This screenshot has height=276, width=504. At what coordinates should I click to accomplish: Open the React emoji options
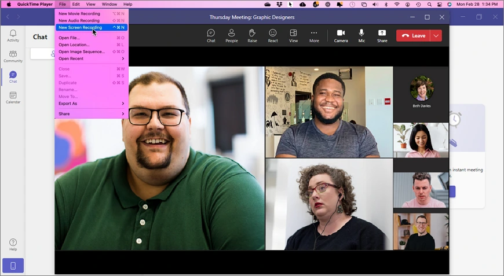(273, 36)
